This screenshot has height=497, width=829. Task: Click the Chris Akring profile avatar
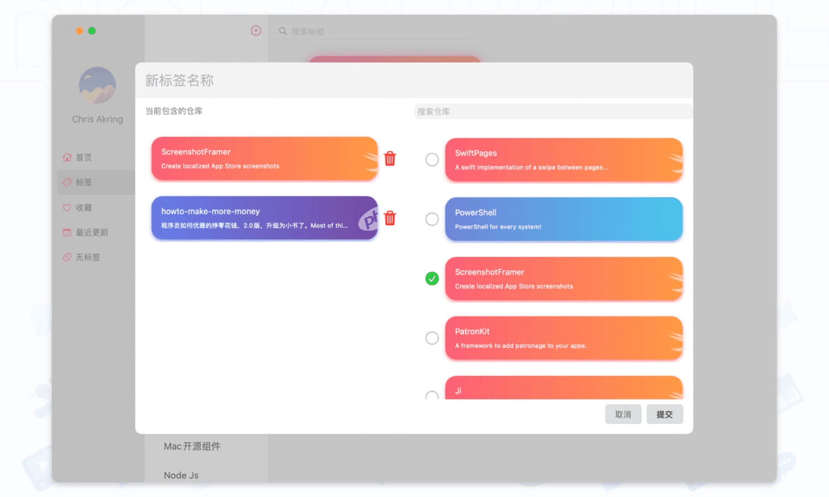tap(97, 86)
